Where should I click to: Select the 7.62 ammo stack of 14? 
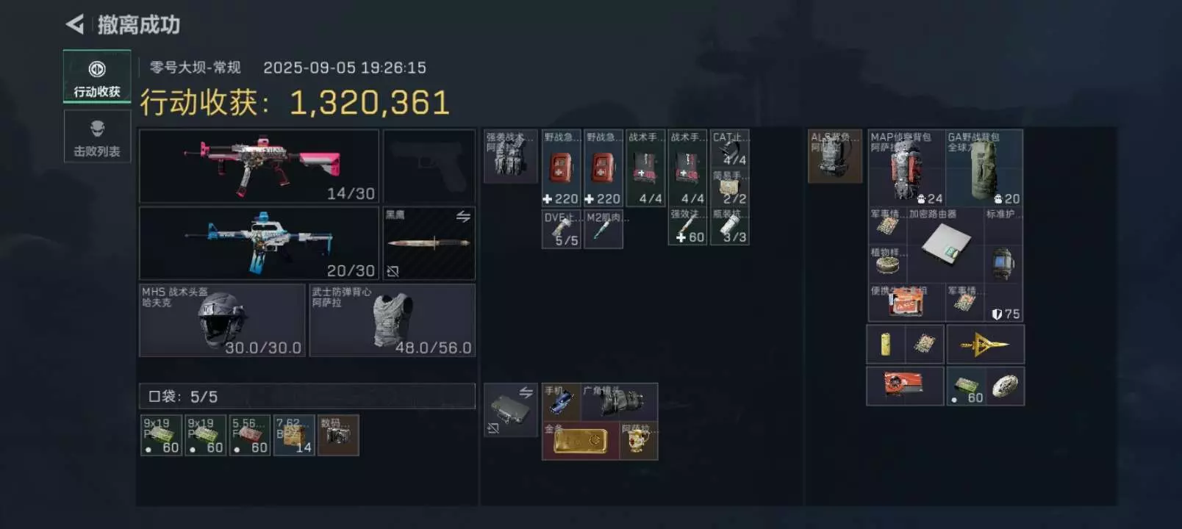tap(294, 435)
